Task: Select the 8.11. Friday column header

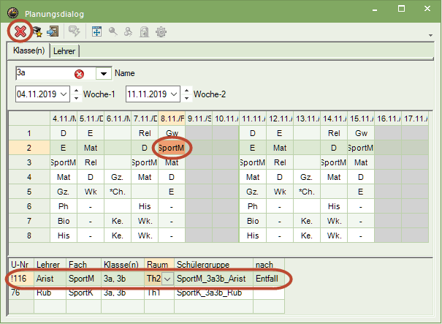Action: pos(172,118)
